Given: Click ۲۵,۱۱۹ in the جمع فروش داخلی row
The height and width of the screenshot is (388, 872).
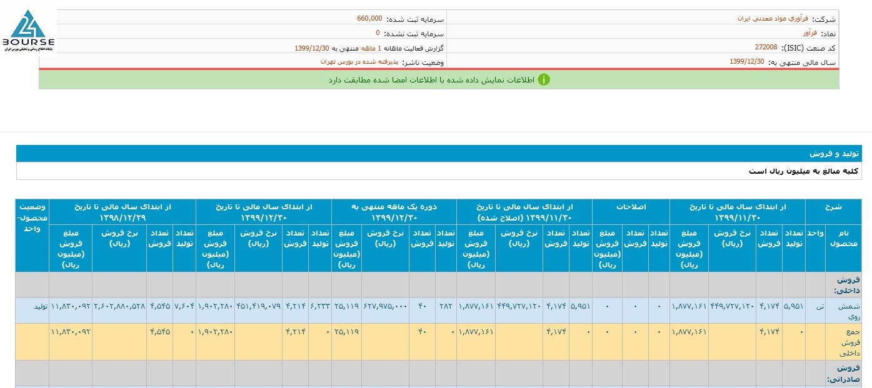Looking at the screenshot, I should click(x=347, y=331).
